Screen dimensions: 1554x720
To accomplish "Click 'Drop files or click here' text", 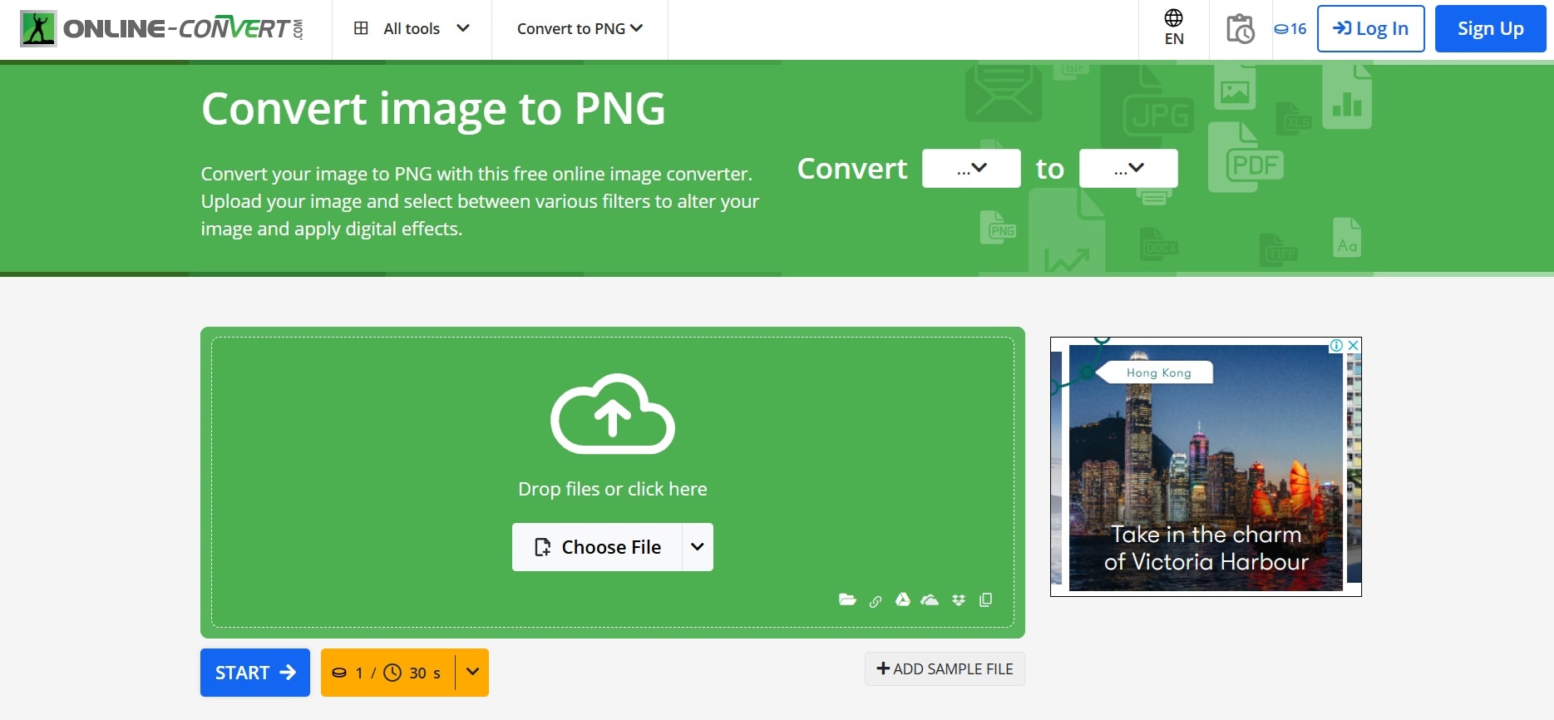I will (x=613, y=489).
